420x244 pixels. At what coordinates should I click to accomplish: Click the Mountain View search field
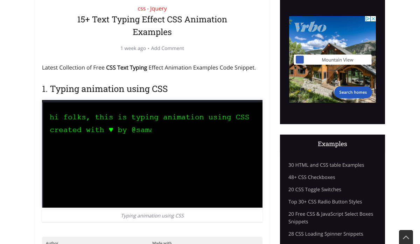(337, 60)
